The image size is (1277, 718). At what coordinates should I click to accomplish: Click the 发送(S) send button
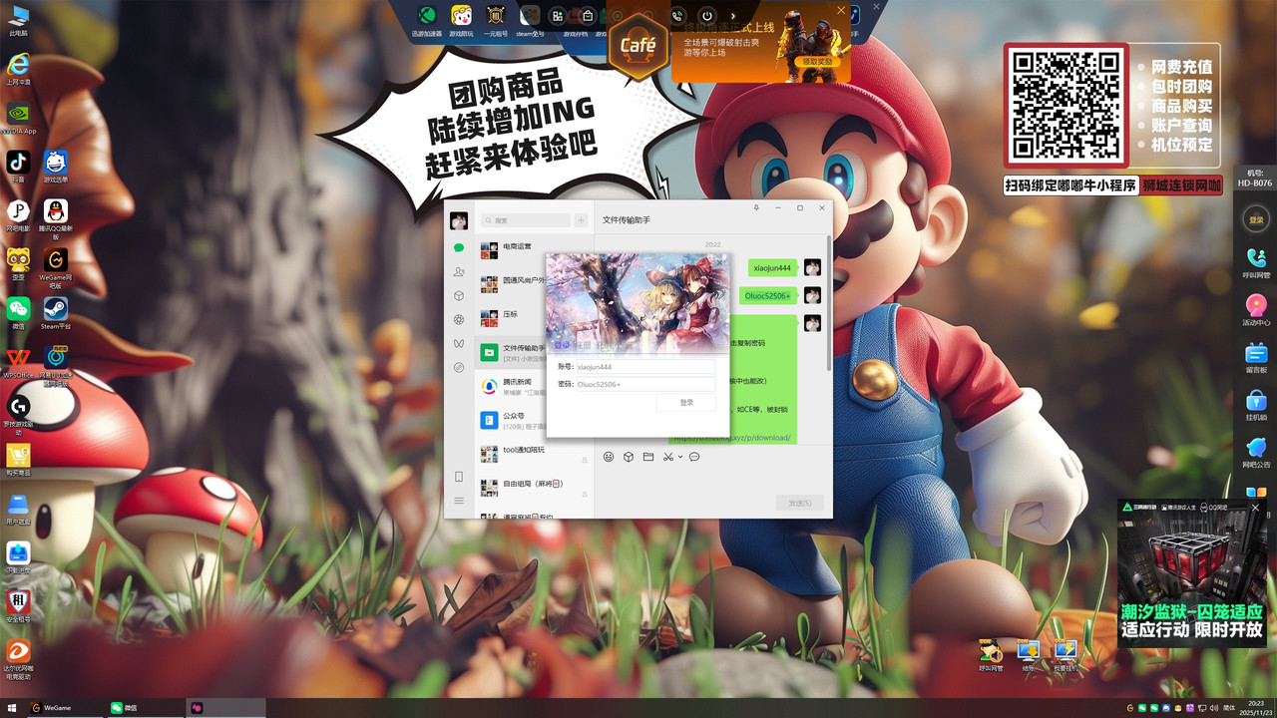[x=800, y=503]
